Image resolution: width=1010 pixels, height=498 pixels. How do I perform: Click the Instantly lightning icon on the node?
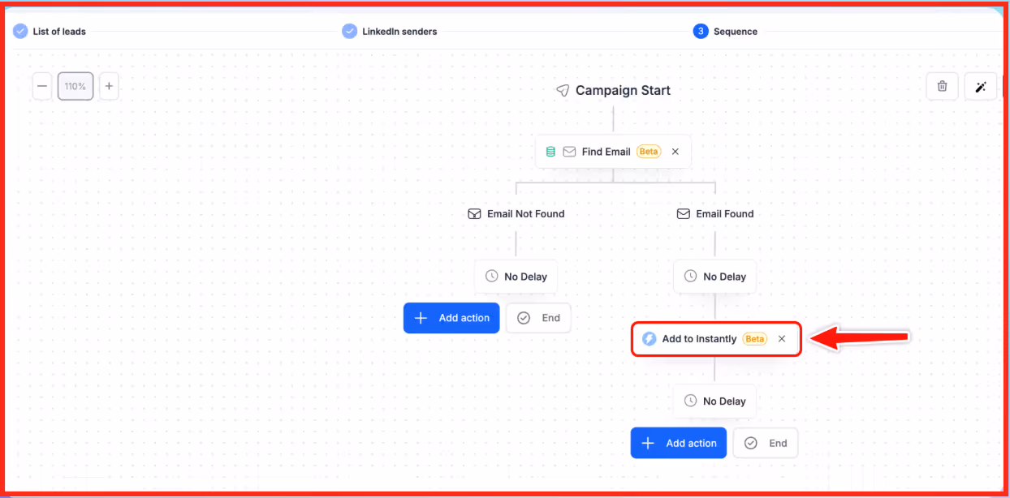tap(650, 338)
